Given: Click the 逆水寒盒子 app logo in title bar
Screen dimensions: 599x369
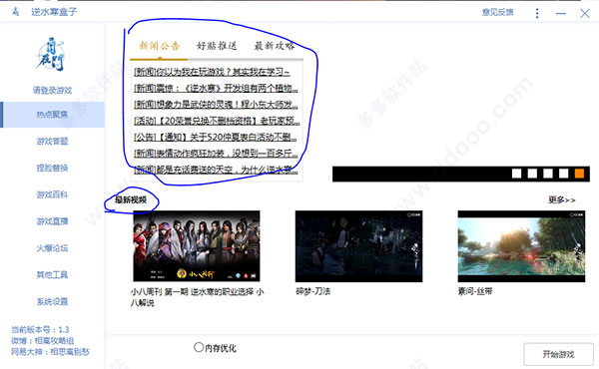Looking at the screenshot, I should (x=15, y=12).
